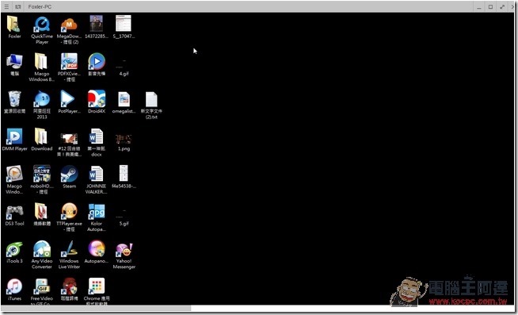
Task: Select the JOHNNIE WALKER... Word document
Action: point(97,174)
